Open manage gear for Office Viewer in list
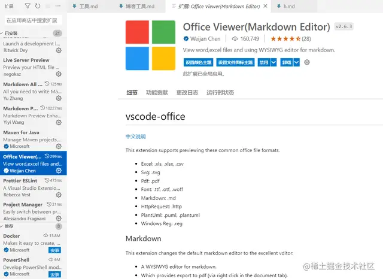This screenshot has width=383, height=279. click(x=59, y=171)
